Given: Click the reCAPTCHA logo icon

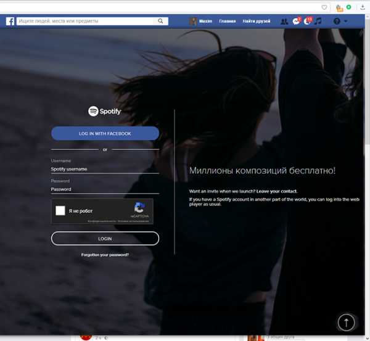Looking at the screenshot, I should coord(140,208).
